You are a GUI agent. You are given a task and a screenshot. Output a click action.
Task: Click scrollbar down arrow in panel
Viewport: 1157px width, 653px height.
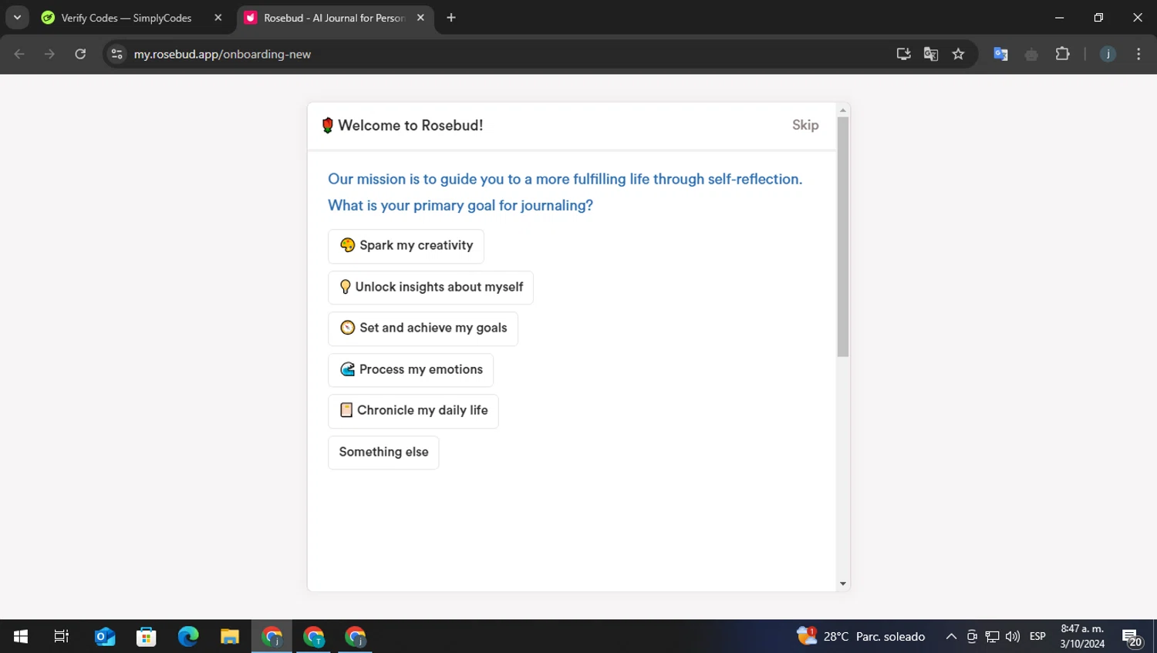843,584
